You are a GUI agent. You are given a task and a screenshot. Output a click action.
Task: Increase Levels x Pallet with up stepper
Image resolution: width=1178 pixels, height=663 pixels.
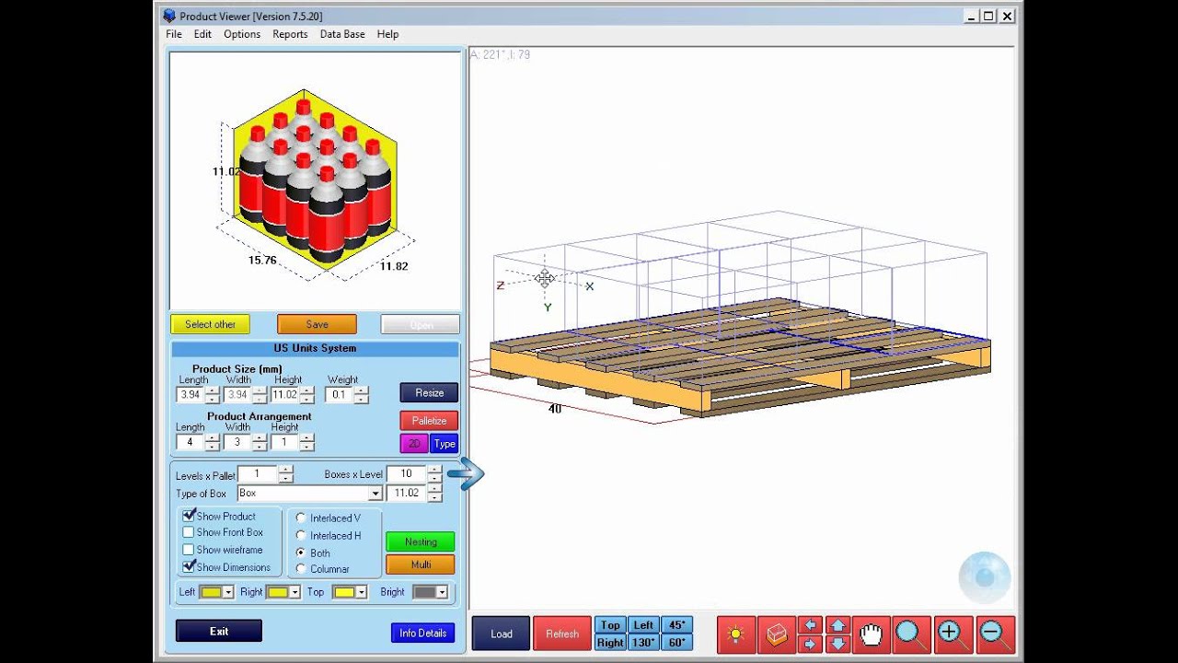click(x=285, y=471)
